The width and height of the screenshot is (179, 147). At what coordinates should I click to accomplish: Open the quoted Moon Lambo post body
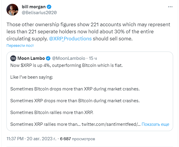[x=90, y=95]
